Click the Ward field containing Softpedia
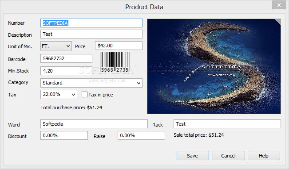The image size is (289, 169). pyautogui.click(x=94, y=124)
